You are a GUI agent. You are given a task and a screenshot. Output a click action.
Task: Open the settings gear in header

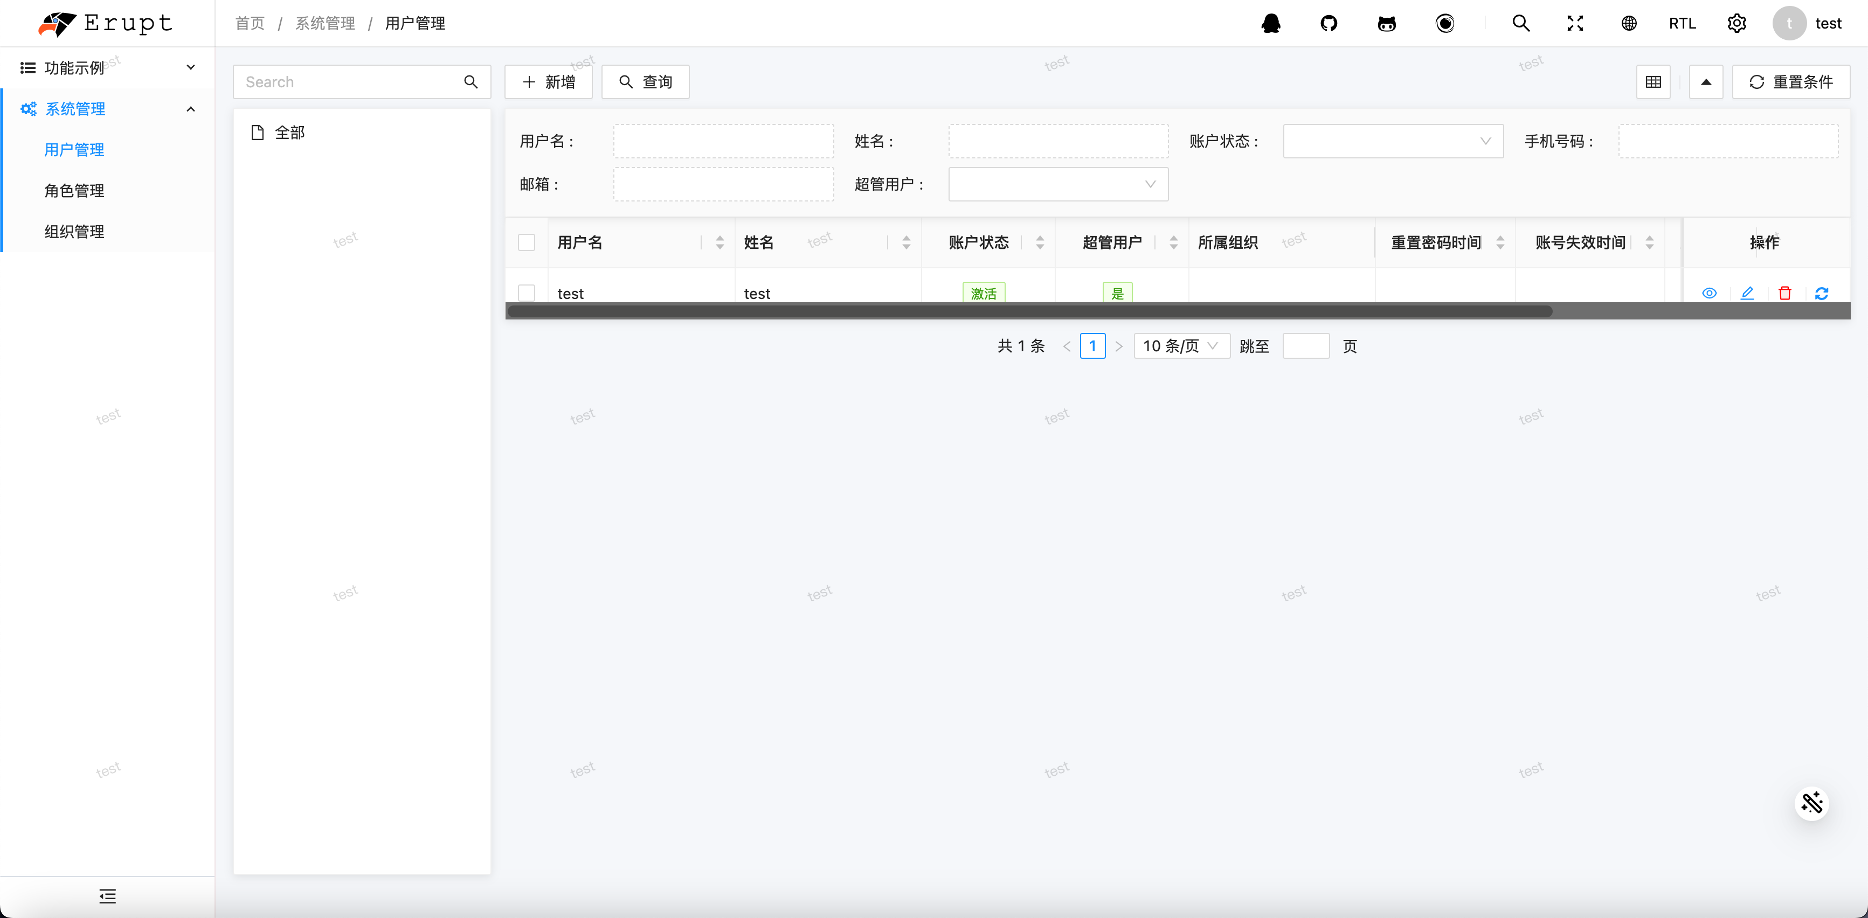tap(1736, 23)
